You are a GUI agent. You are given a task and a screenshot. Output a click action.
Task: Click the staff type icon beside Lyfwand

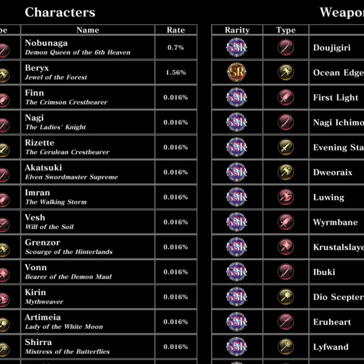[286, 347]
